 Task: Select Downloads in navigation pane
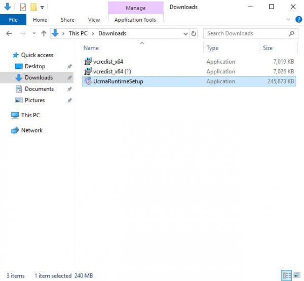click(36, 77)
